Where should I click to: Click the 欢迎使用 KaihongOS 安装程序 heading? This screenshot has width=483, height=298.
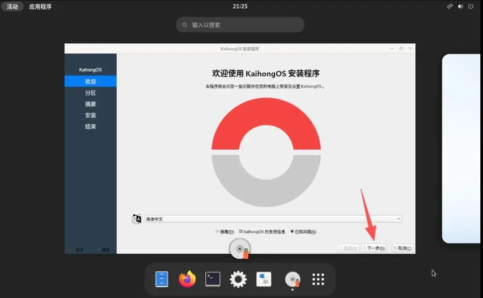coord(266,73)
